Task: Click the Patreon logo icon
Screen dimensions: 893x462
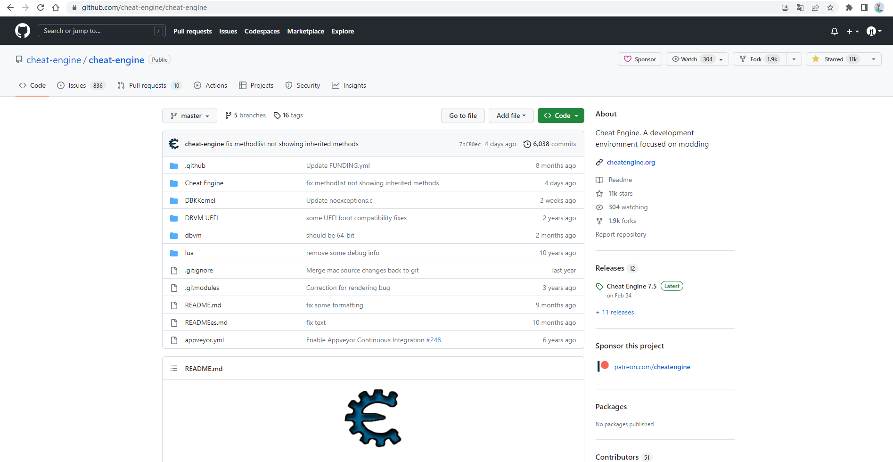Action: click(x=603, y=366)
